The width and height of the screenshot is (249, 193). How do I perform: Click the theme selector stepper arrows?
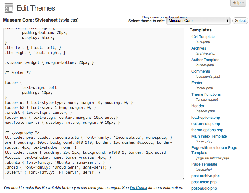click(x=228, y=21)
